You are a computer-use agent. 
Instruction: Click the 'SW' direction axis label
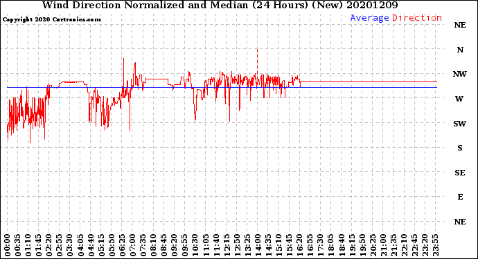click(460, 124)
